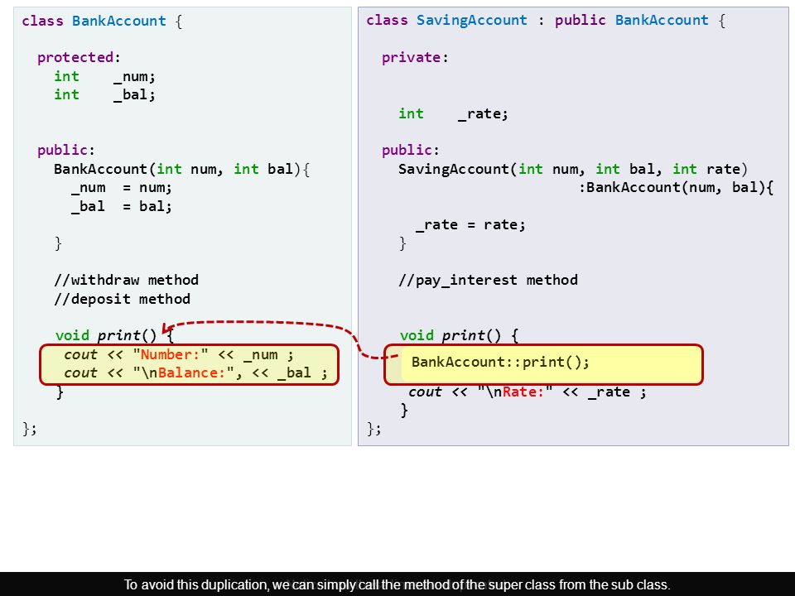Click the cout "\nBalance:" << _bal line

(195, 373)
